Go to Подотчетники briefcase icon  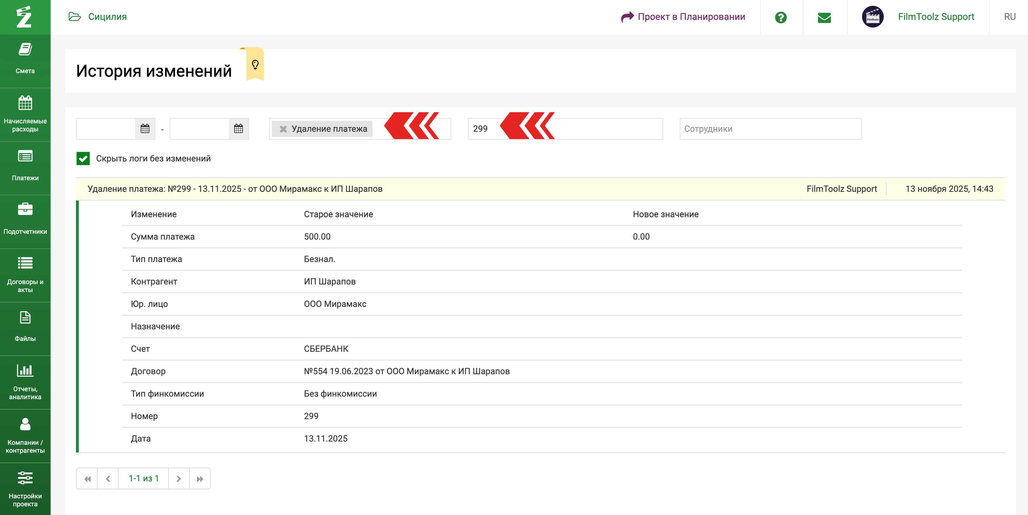(25, 209)
